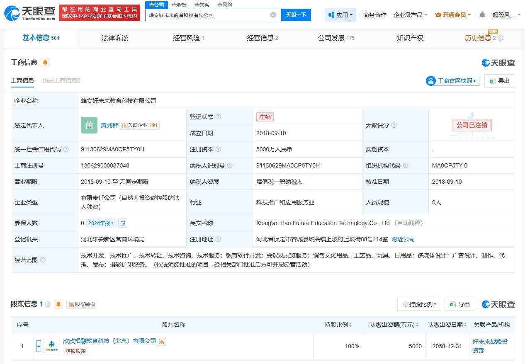The width and height of the screenshot is (525, 364).
Task: Open the chart icon next to 2024年报
Action: pyautogui.click(x=123, y=223)
